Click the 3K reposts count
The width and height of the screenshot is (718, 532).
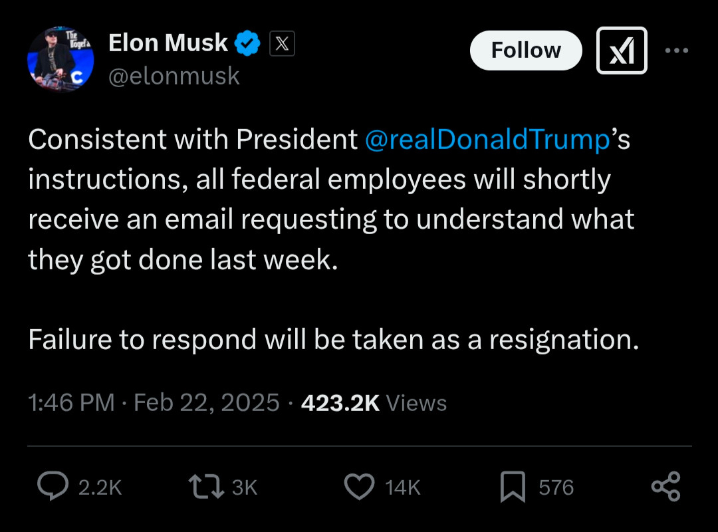244,487
